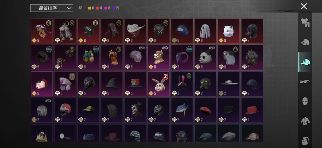The image size is (322, 148).
Task: Click the red quality count swatch
Action: 97,8
